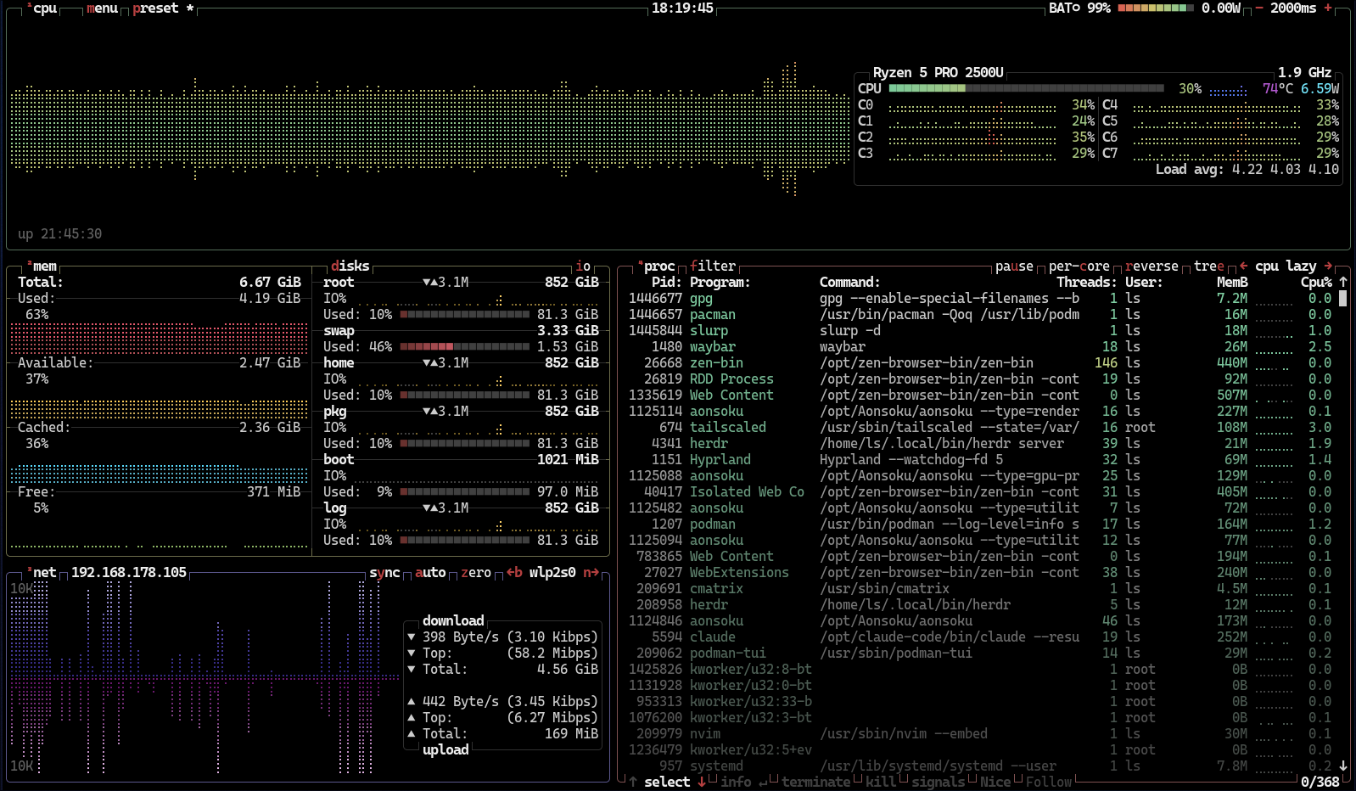The image size is (1356, 791).
Task: Toggle per-core process usage
Action: tap(1079, 266)
